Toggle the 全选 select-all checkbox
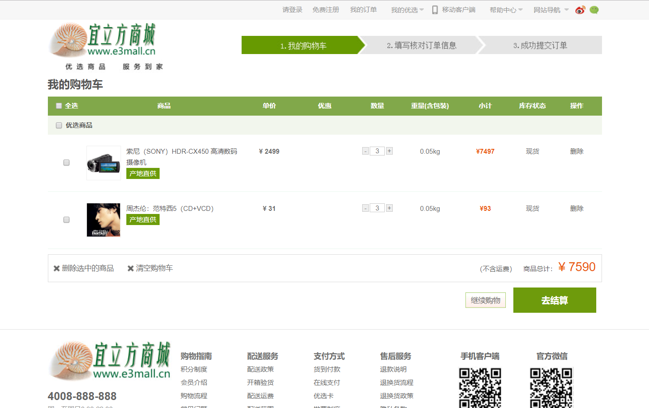This screenshot has width=649, height=408. 59,105
